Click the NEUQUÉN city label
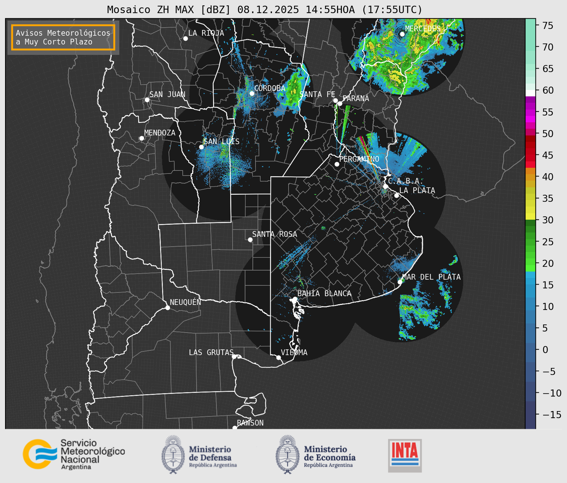The image size is (567, 483). tap(186, 302)
